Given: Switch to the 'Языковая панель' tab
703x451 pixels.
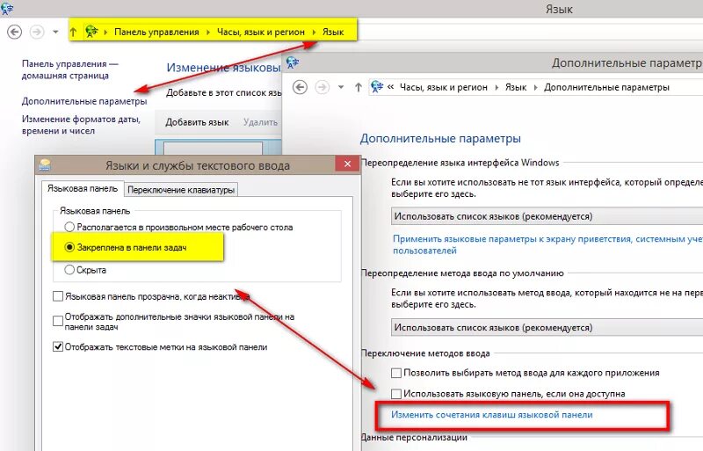Looking at the screenshot, I should (x=83, y=189).
